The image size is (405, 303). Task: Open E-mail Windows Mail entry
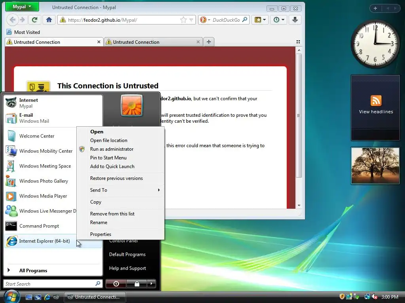53,118
